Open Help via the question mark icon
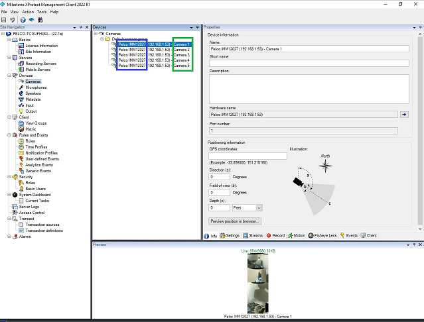The width and height of the screenshot is (424, 322). tap(23, 20)
